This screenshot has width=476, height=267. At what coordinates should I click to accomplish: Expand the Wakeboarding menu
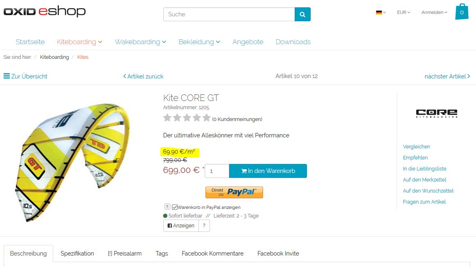click(140, 42)
